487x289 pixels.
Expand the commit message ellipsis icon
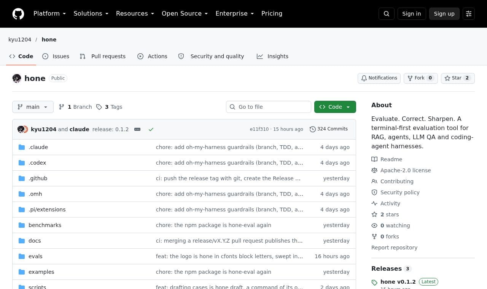(x=137, y=129)
